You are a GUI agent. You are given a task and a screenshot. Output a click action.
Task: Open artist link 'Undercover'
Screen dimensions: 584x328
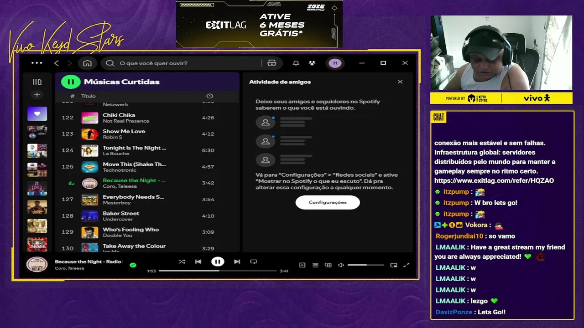click(118, 219)
